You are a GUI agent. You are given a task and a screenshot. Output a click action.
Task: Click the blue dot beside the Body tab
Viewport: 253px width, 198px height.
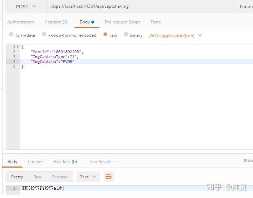(93, 22)
